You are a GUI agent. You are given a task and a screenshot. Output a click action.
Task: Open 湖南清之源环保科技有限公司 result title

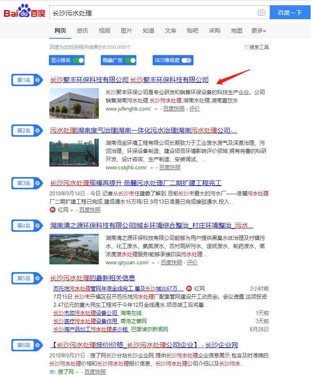(x=151, y=226)
